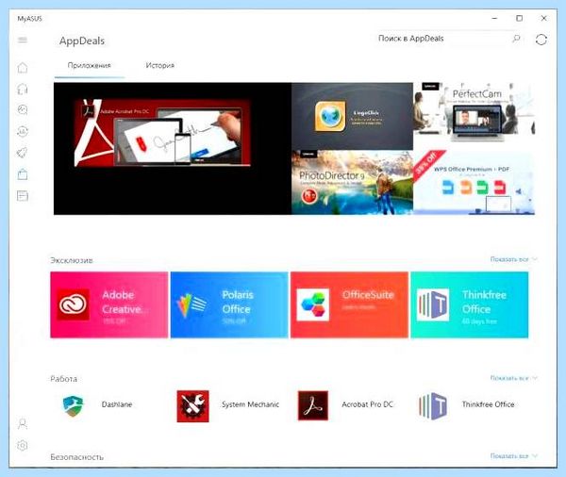Open promotions tag icon in sidebar

[23, 153]
